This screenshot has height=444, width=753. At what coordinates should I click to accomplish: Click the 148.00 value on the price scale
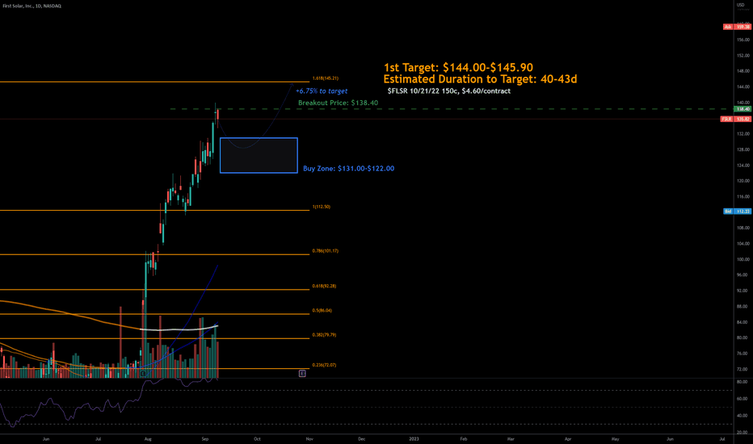[x=743, y=71]
